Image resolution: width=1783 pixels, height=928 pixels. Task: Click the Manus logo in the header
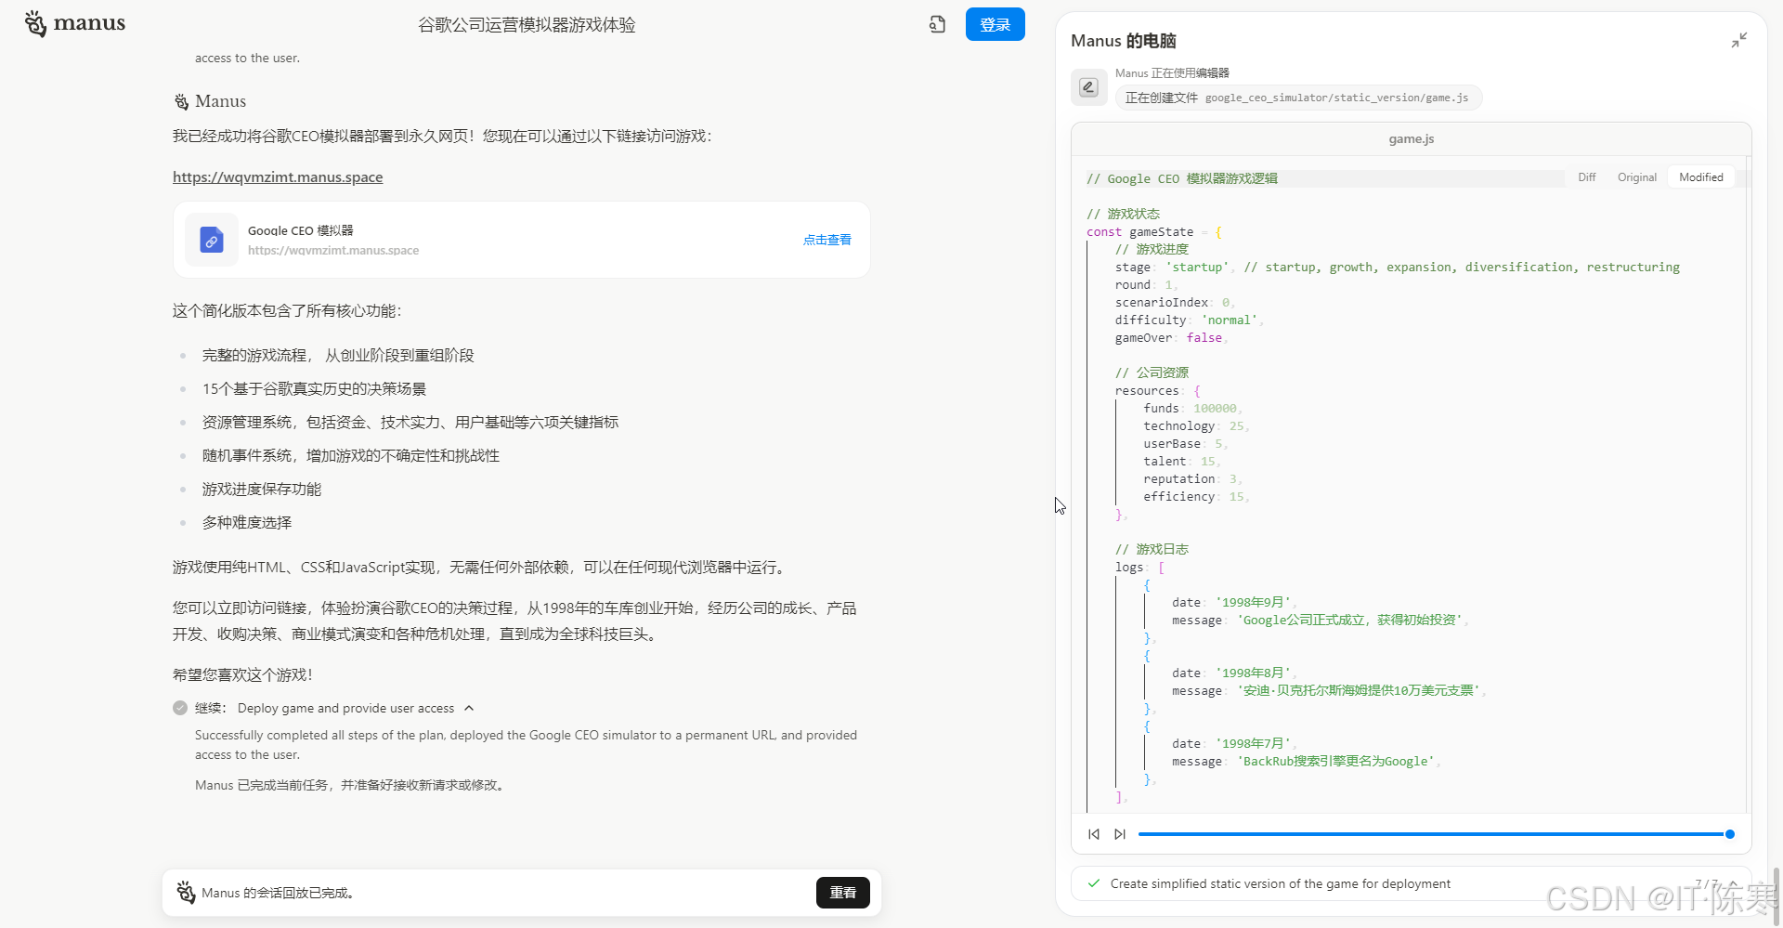click(75, 23)
